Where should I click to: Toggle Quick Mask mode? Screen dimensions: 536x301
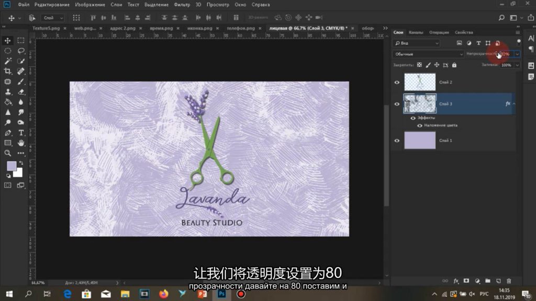7,186
